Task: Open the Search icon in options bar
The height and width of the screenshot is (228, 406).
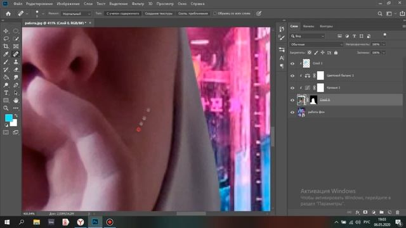Action: tap(380, 14)
